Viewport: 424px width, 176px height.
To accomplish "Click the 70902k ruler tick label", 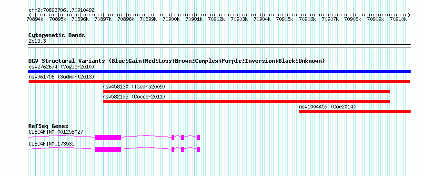I will click(x=217, y=19).
